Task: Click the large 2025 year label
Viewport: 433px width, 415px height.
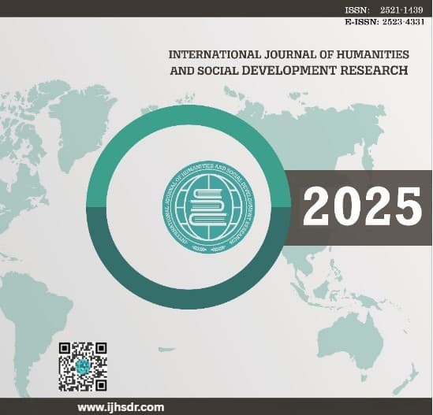Action: pos(363,206)
